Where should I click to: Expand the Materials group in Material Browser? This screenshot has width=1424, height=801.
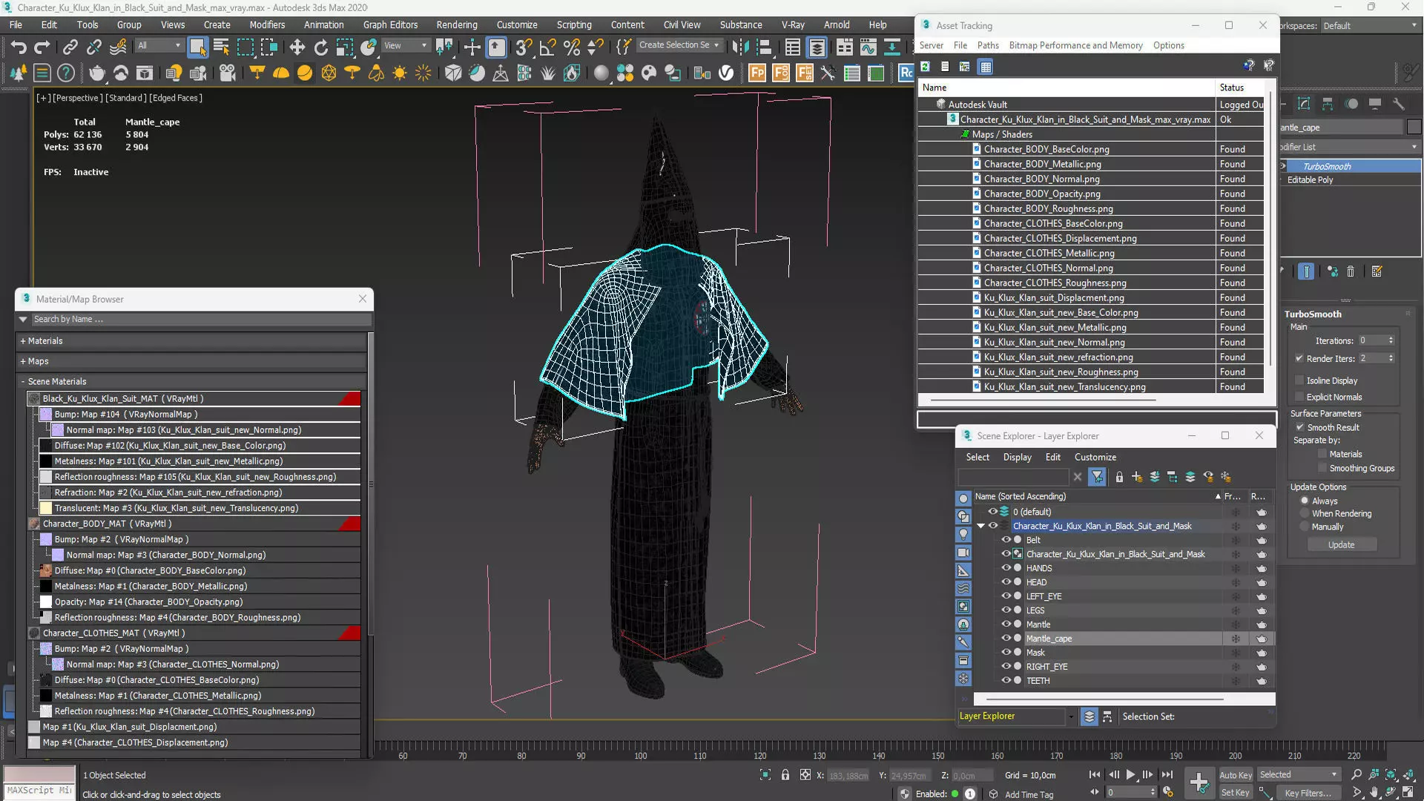[23, 341]
